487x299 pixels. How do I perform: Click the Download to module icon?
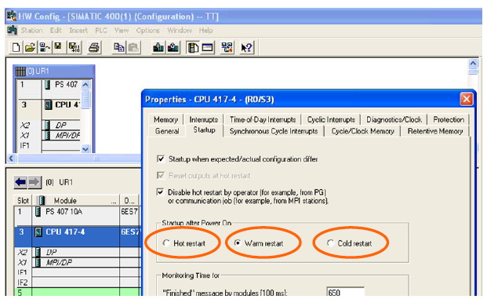158,48
